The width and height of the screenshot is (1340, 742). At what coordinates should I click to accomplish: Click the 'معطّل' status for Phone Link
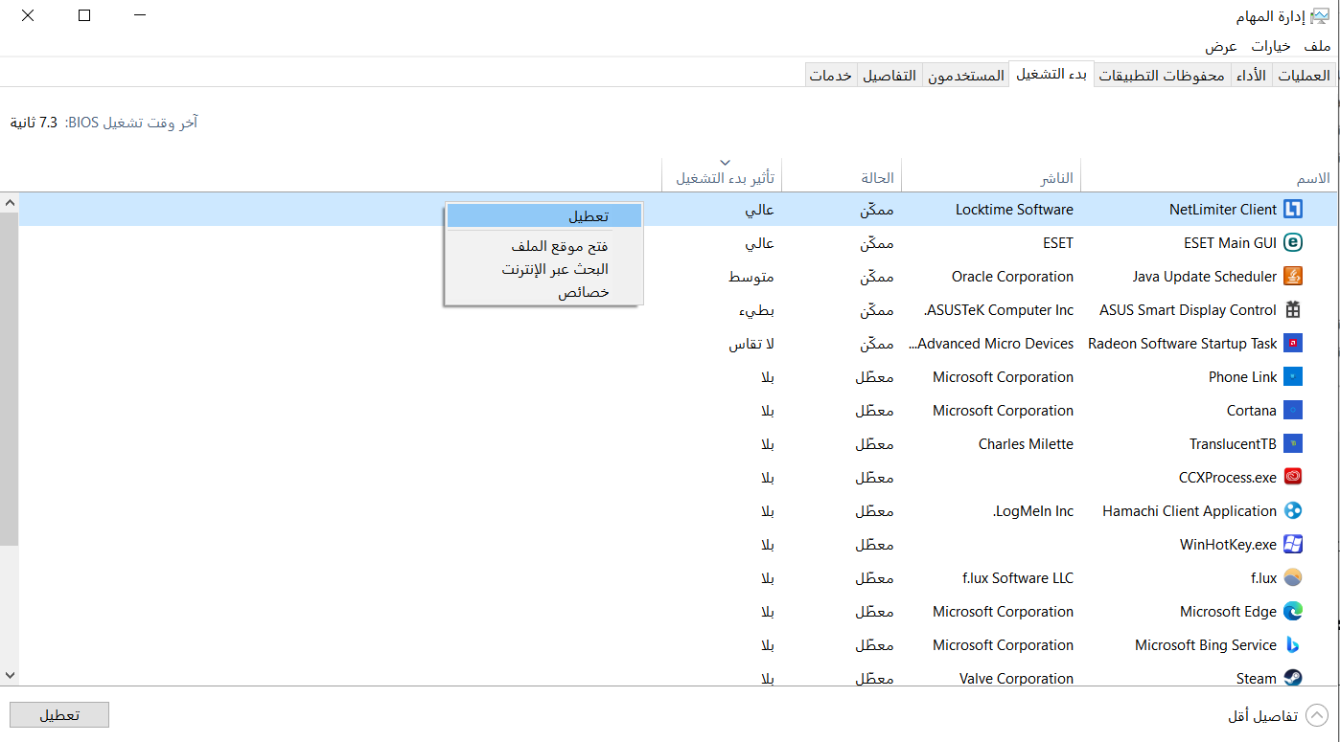pyautogui.click(x=874, y=377)
